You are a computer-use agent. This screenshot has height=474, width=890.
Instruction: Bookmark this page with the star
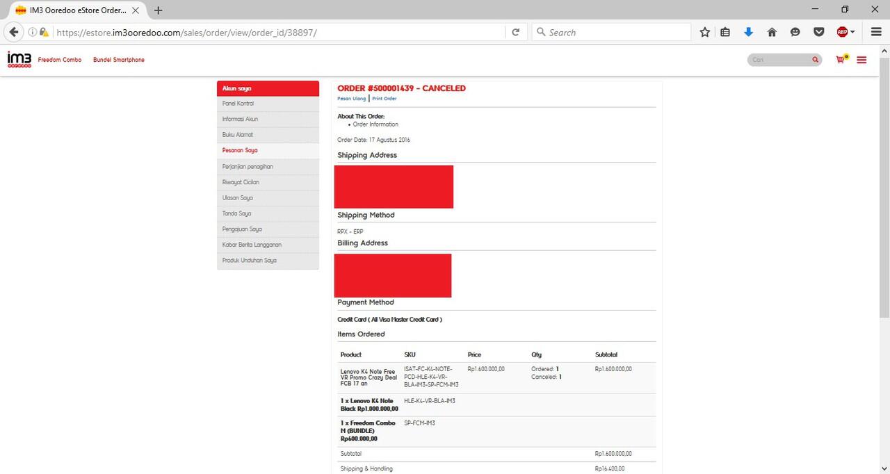coord(705,32)
